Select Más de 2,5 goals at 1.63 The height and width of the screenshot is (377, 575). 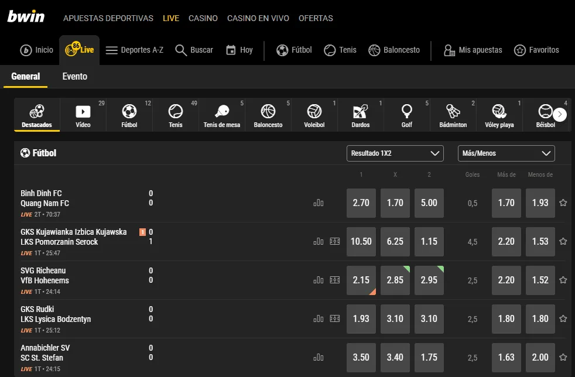(x=506, y=357)
